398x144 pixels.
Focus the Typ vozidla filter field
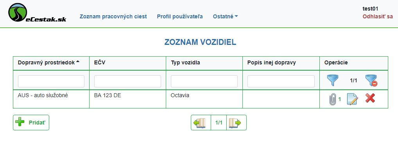pos(204,82)
